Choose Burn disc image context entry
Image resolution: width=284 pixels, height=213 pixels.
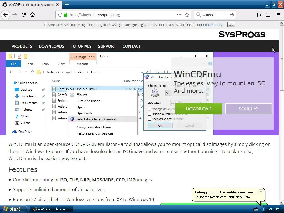point(88,101)
